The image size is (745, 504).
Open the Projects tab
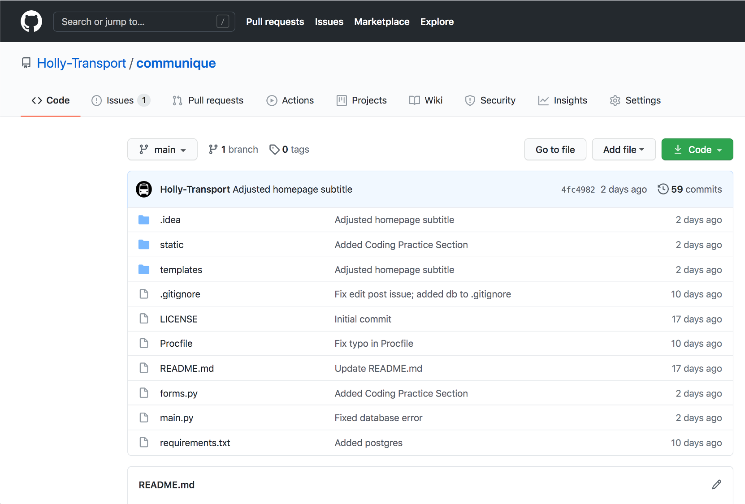click(361, 100)
